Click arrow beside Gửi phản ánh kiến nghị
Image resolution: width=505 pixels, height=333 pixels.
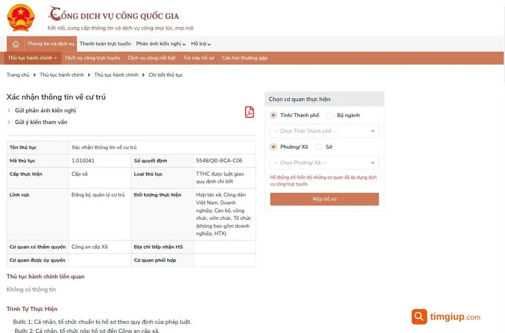point(9,110)
